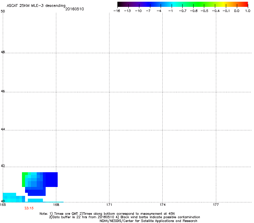The image size is (254, 223).
Task: Click the longitude label 171
Action: (109, 205)
